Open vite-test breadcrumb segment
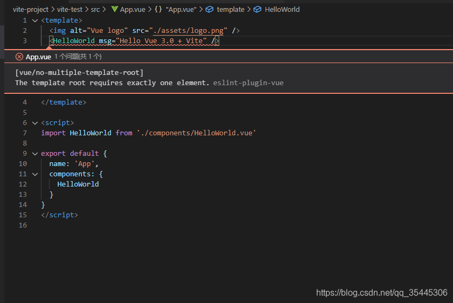 pos(69,9)
